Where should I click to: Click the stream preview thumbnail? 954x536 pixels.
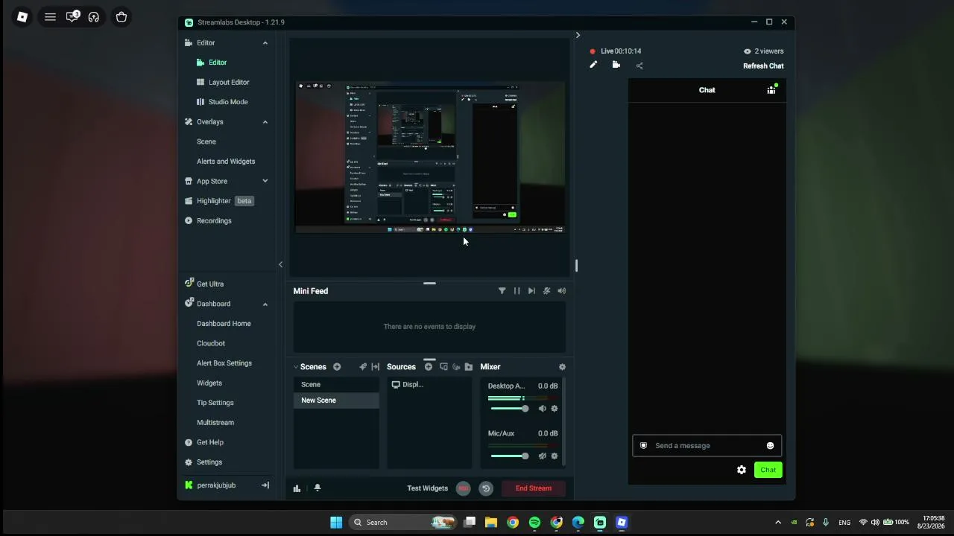tap(430, 157)
